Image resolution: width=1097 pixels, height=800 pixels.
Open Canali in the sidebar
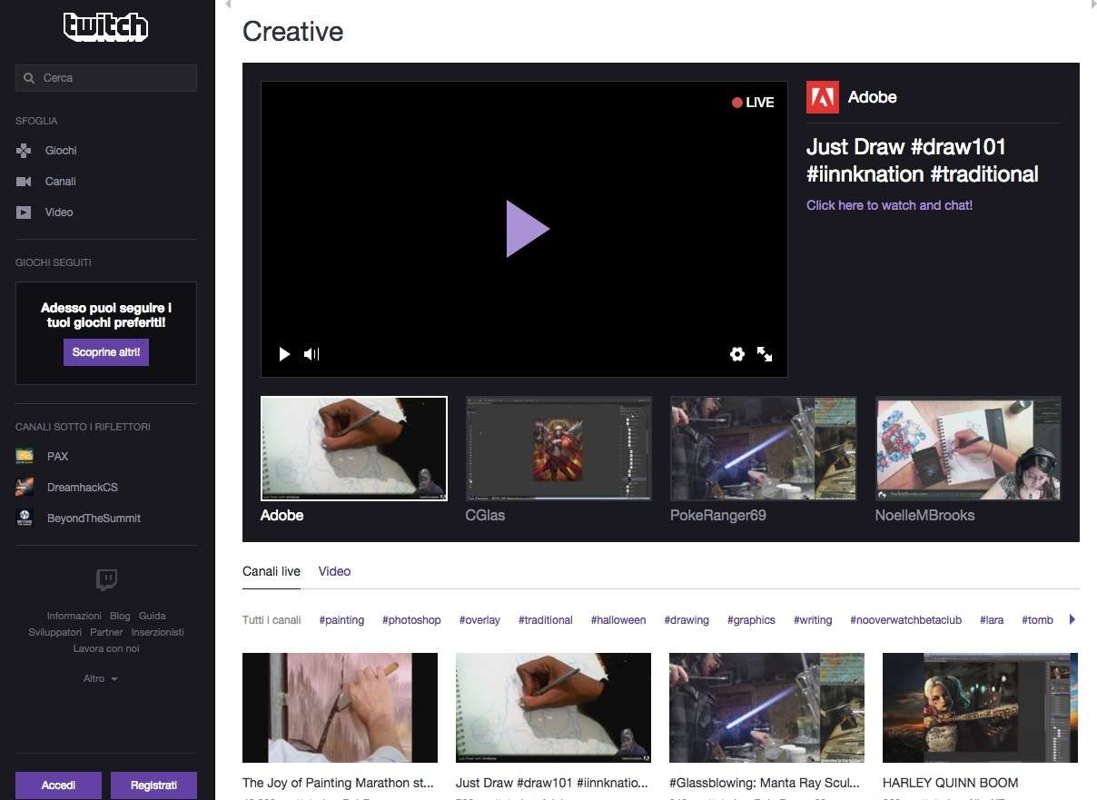tap(61, 182)
